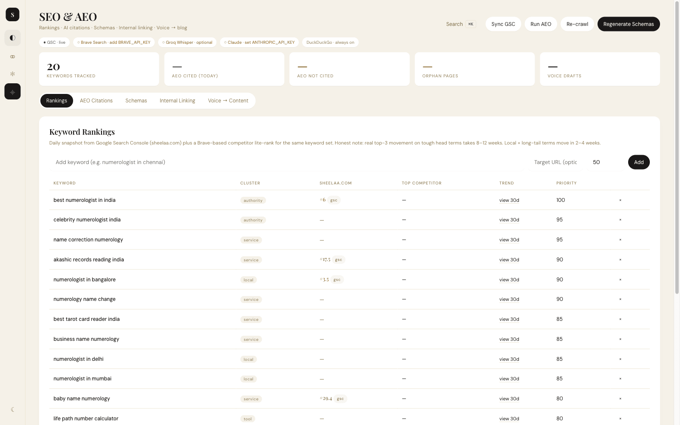Screen dimensions: 680x425
Task: Remove keyword celebrity numerologist india
Action: click(620, 220)
